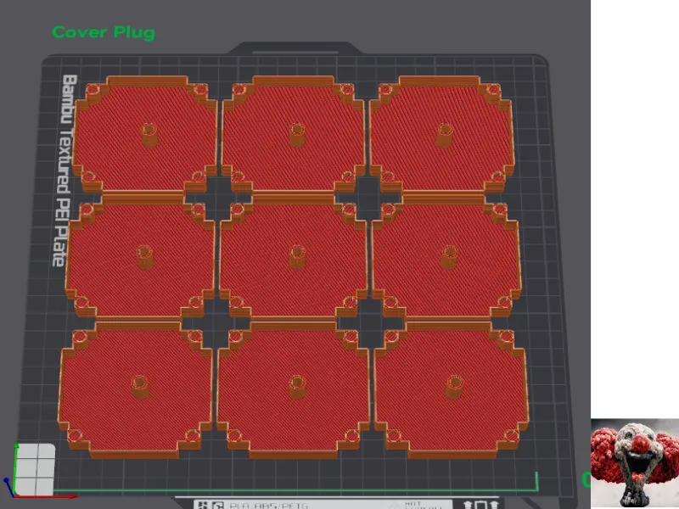Click the green 'Cover Plug' title text
This screenshot has width=679, height=509.
click(x=104, y=32)
